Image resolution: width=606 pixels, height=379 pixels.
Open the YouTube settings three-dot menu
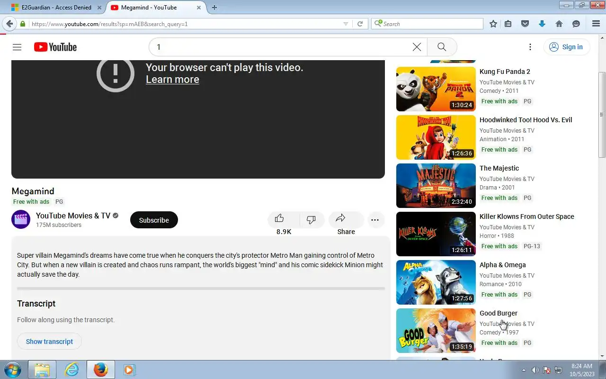tap(530, 47)
